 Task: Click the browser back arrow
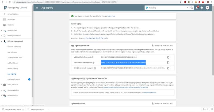[x=2, y=2]
